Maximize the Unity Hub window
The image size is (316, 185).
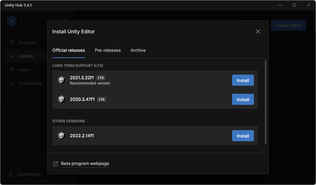(x=294, y=5)
